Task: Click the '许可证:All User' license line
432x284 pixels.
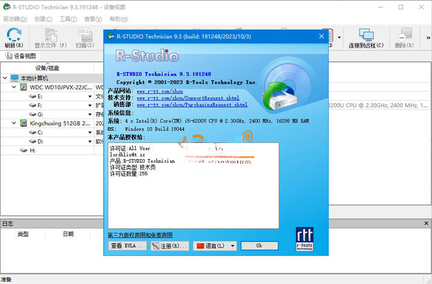Action: point(130,148)
